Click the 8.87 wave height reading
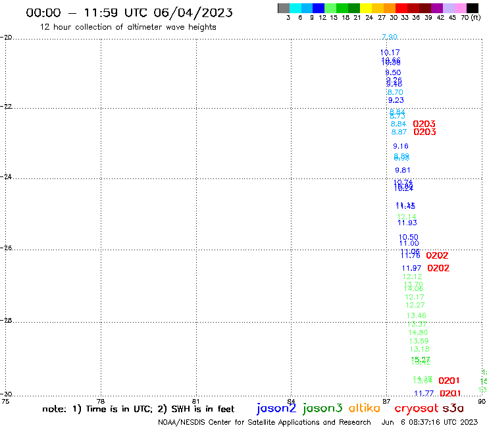Screen dimensions: 487x428 coord(399,132)
